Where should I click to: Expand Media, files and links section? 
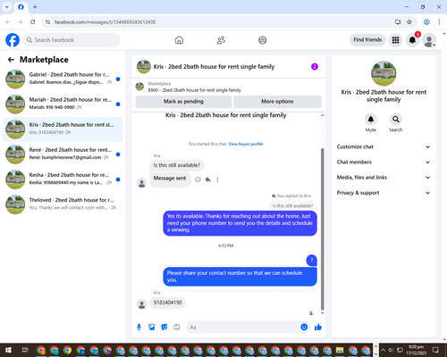click(384, 178)
